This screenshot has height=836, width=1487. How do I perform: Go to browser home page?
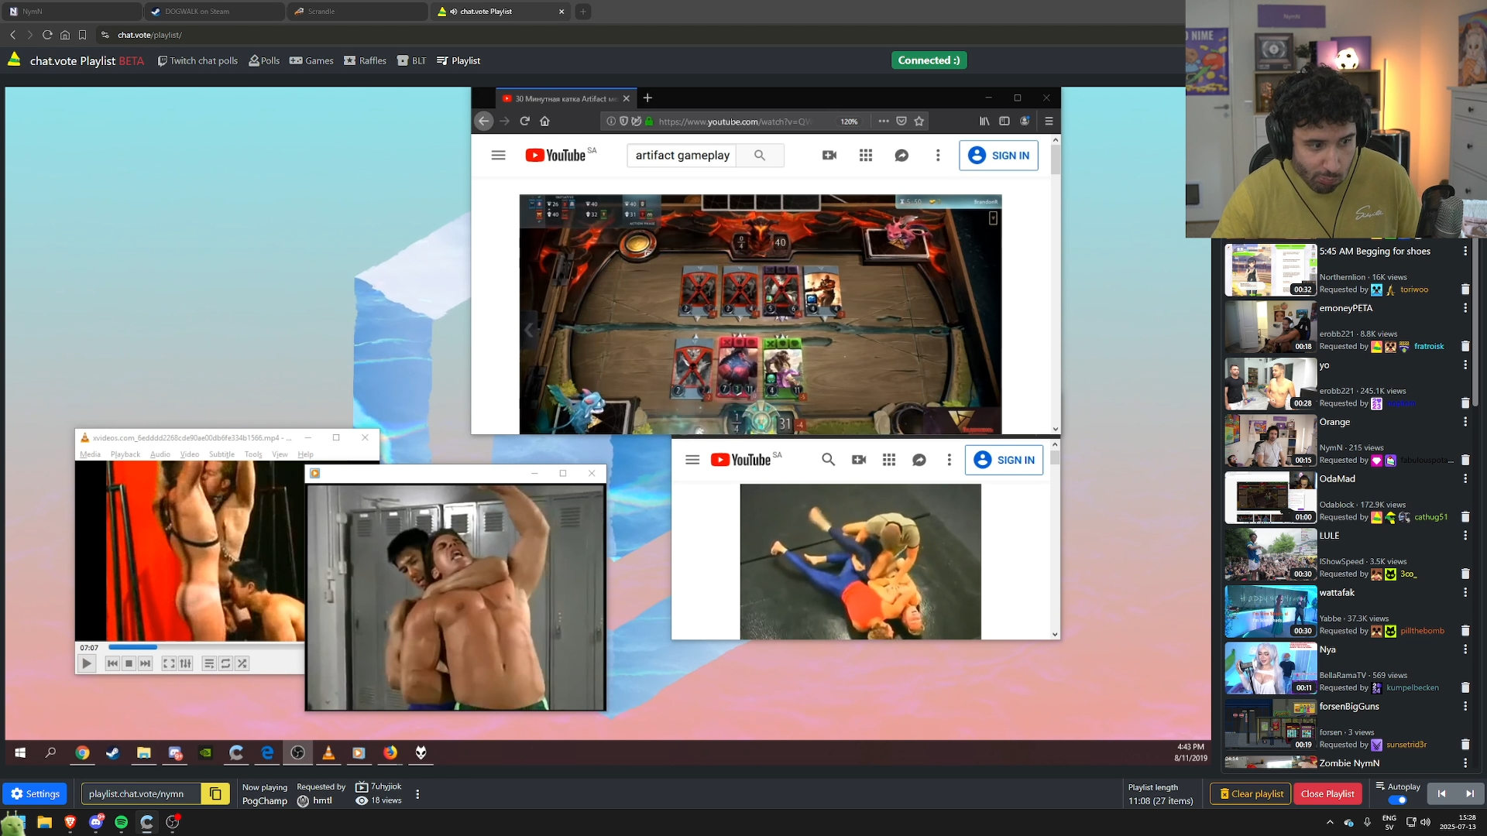[65, 35]
